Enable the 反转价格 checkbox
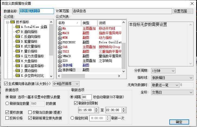 pyautogui.click(x=7, y=118)
